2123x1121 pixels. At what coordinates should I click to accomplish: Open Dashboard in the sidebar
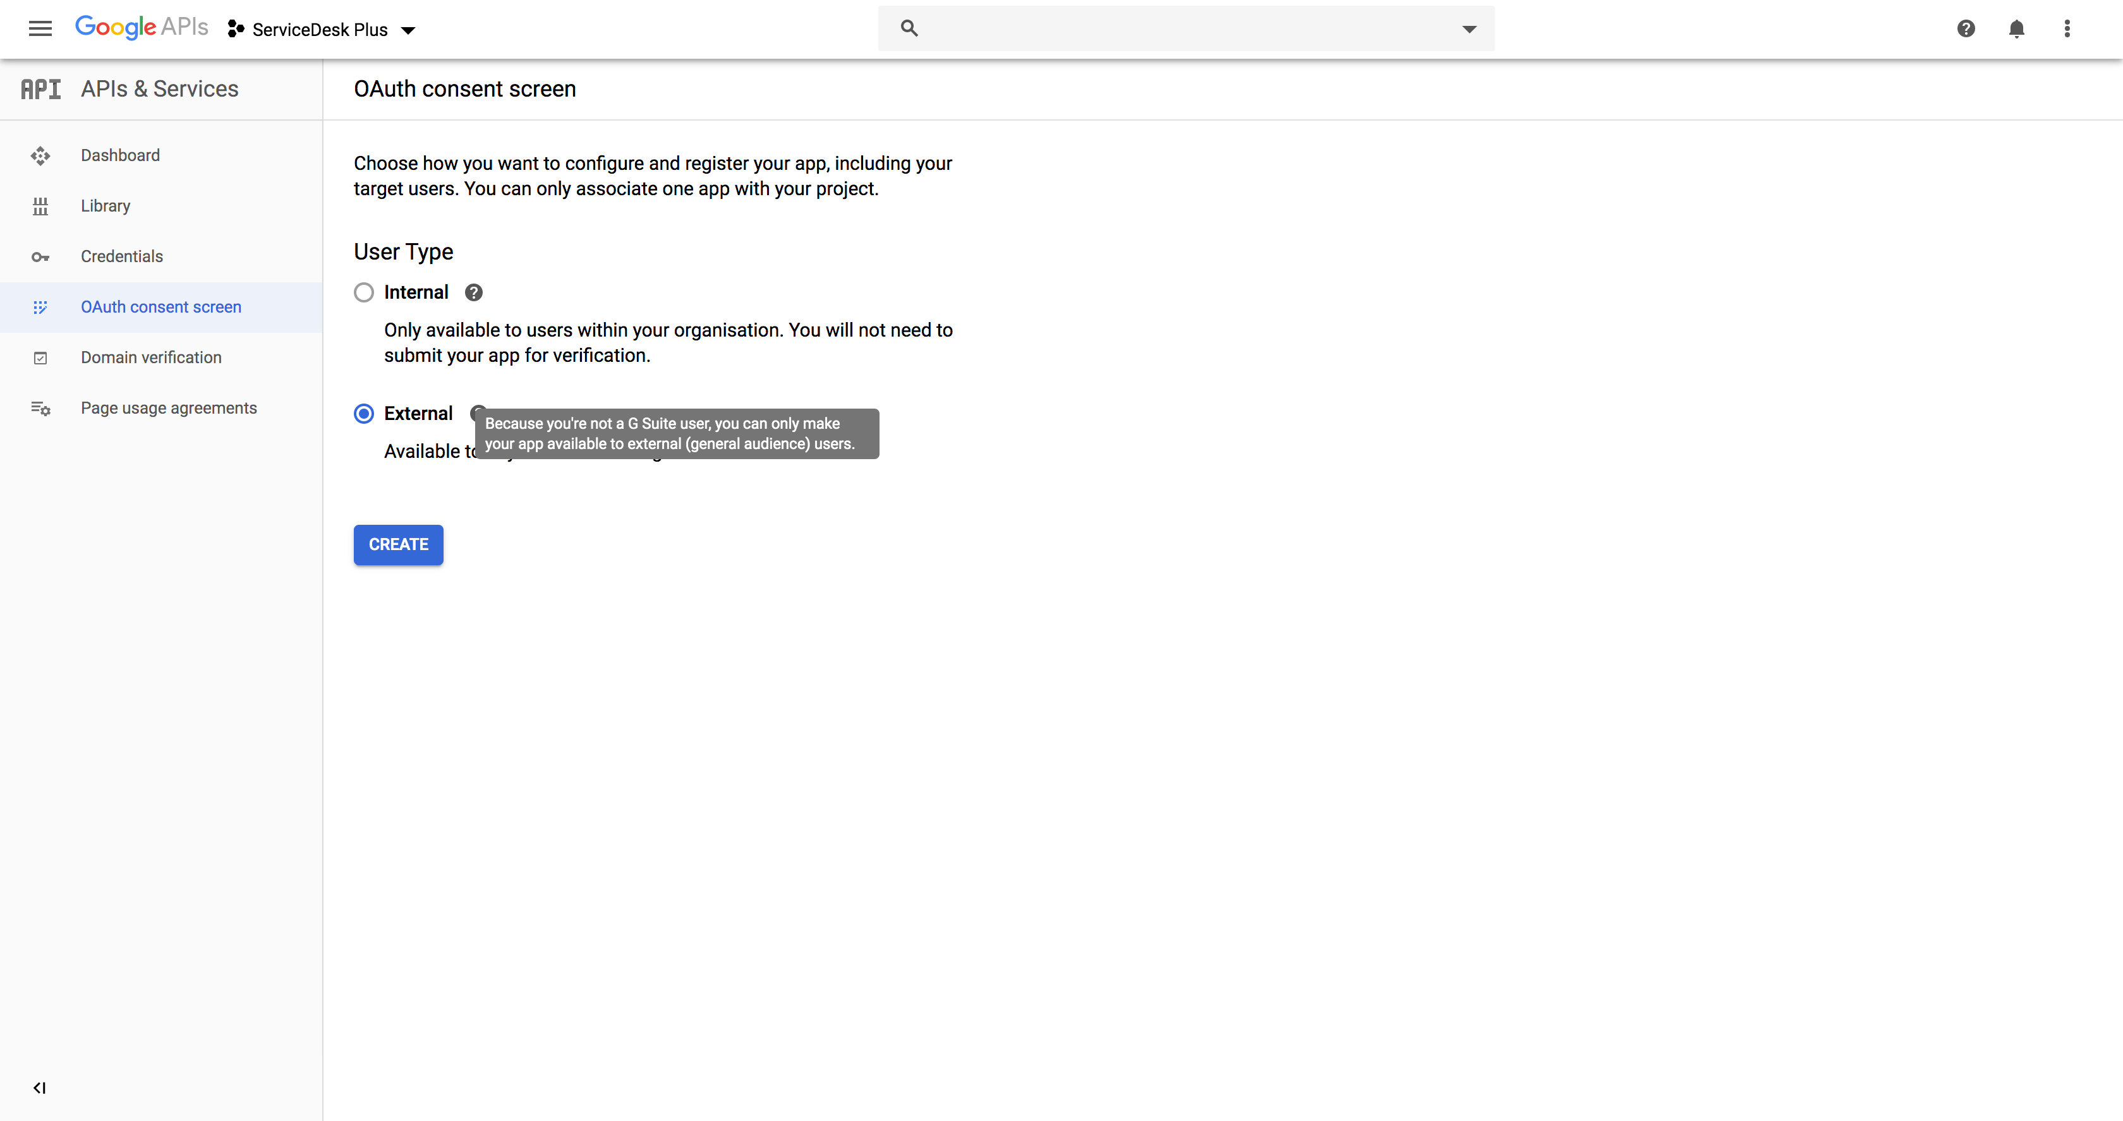(x=120, y=155)
